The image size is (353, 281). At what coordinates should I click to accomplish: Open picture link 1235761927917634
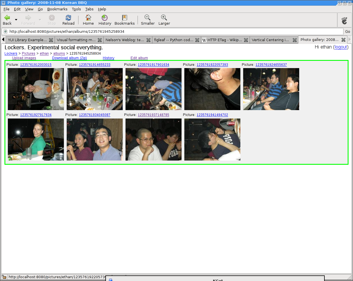pos(36,115)
